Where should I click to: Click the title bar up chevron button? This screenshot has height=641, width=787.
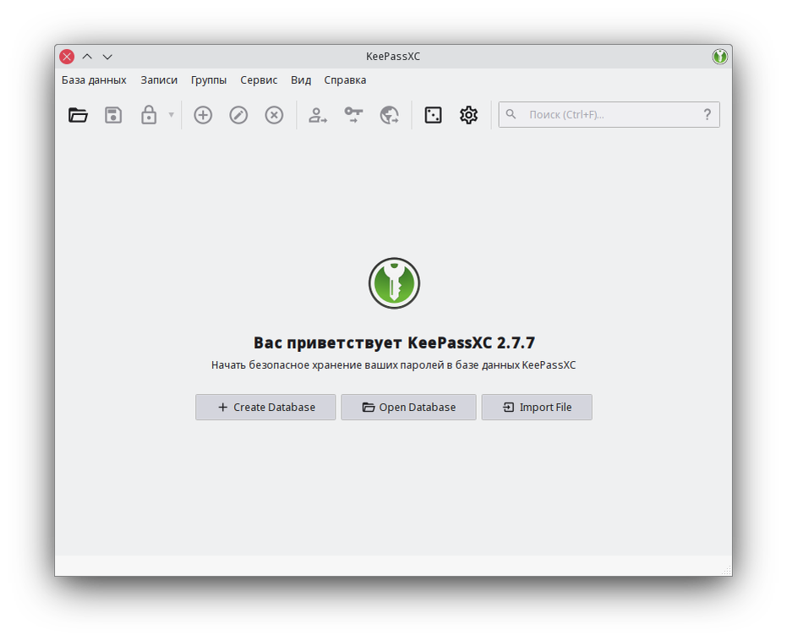coord(87,56)
